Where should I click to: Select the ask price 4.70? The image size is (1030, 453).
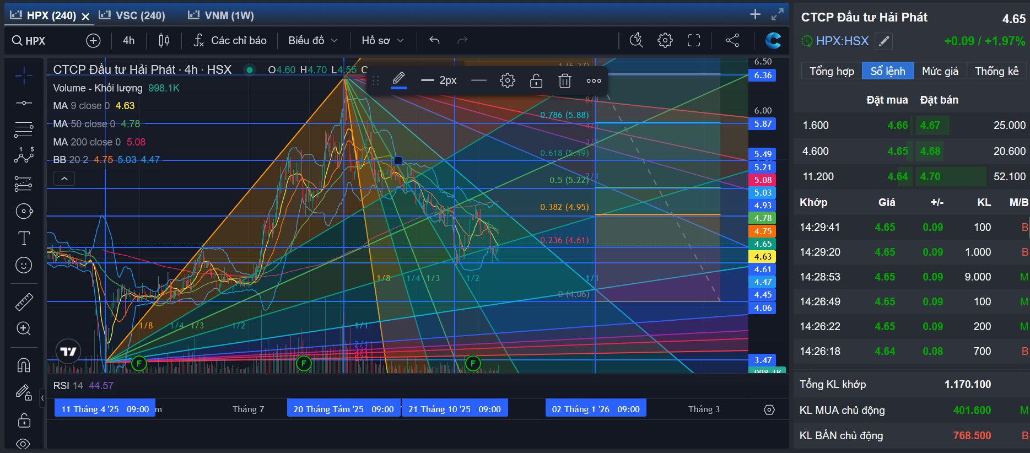[x=930, y=176]
